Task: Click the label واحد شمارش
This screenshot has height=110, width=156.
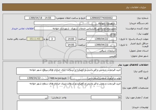Action: click(59, 98)
